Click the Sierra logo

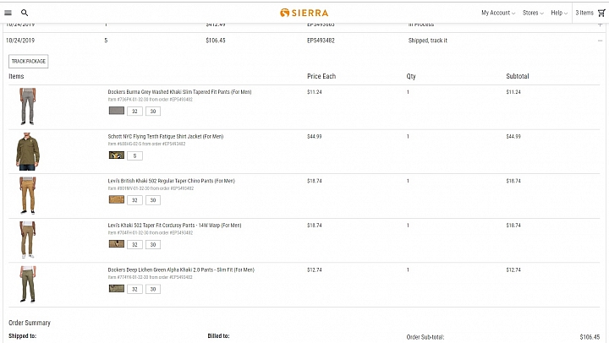[x=304, y=13]
